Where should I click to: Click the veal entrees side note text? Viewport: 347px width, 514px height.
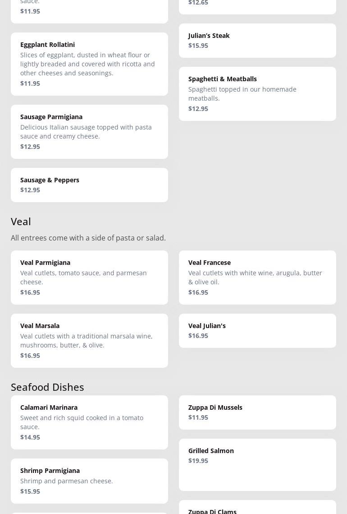pos(88,238)
